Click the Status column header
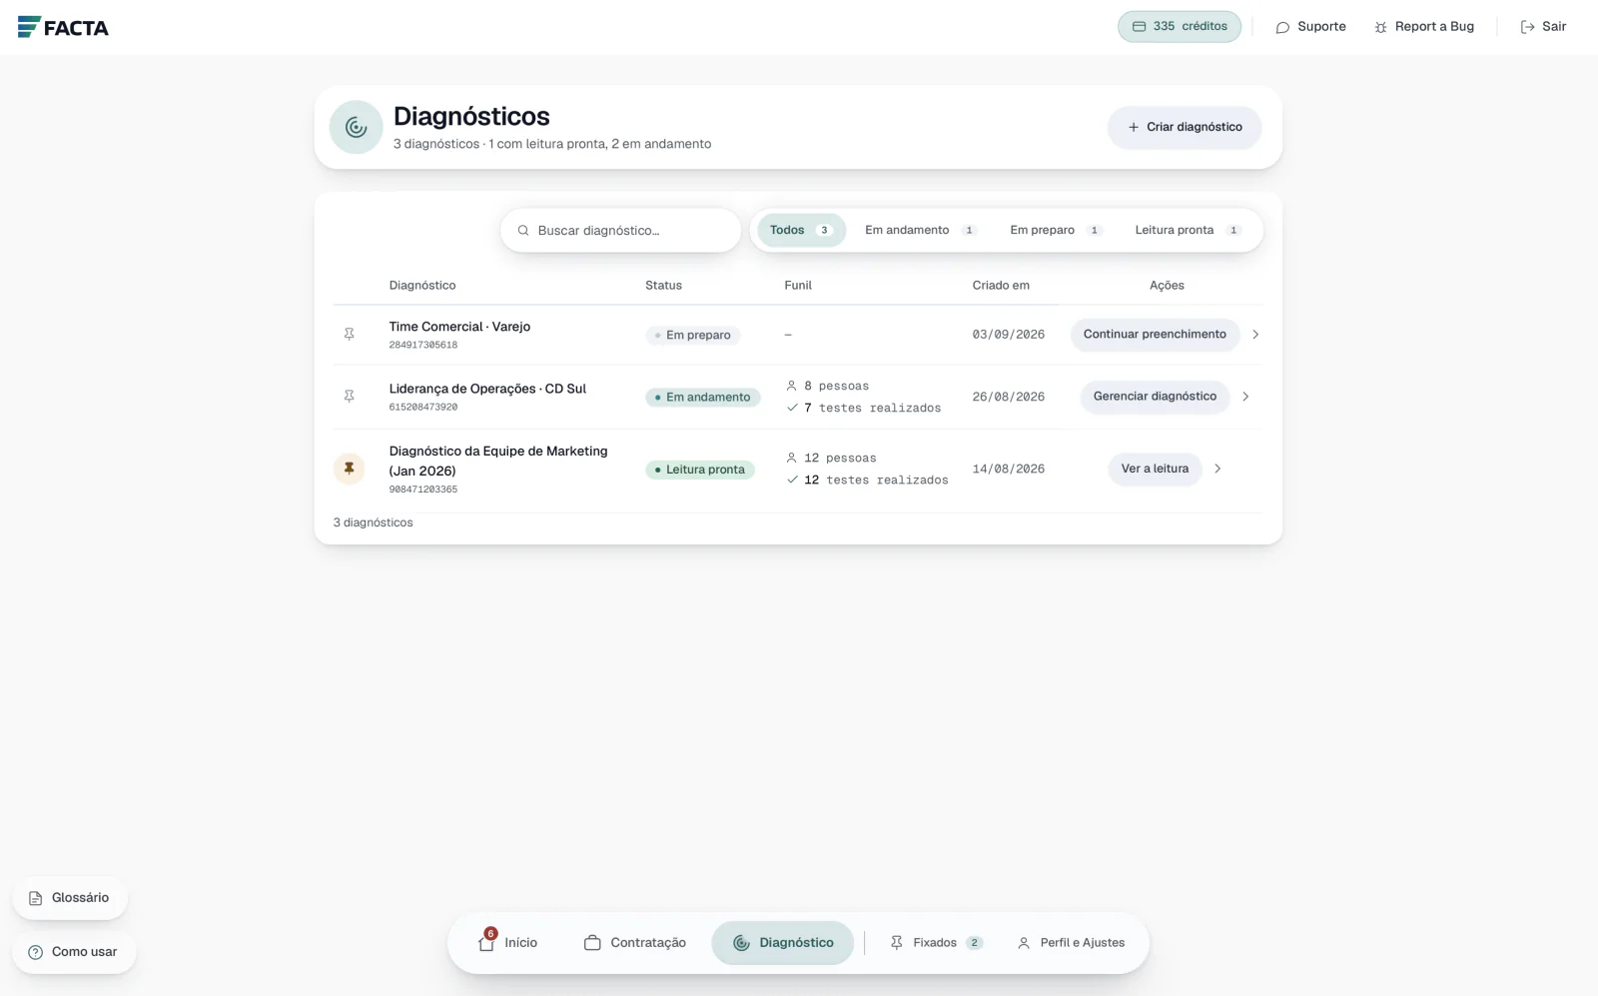This screenshot has width=1598, height=996. tap(663, 286)
